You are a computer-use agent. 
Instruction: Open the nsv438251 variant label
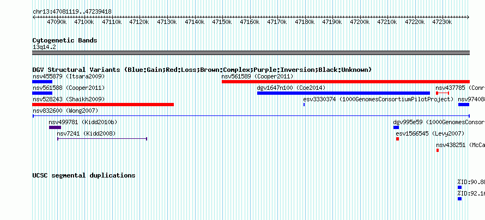pyautogui.click(x=460, y=145)
